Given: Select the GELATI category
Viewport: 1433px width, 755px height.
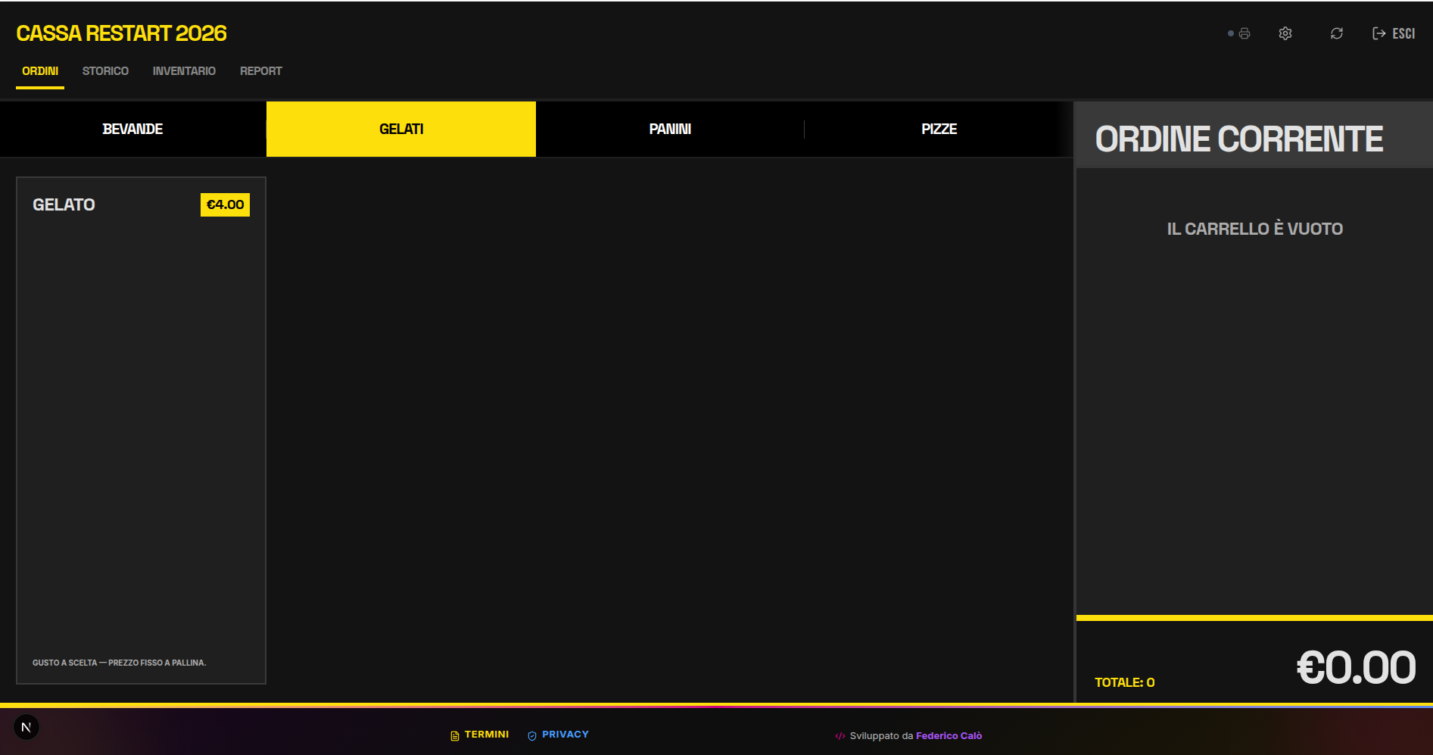Looking at the screenshot, I should 401,129.
